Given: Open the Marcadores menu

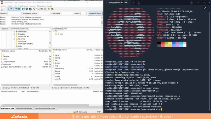Looking at the screenshot, I should pyautogui.click(x=41, y=6).
